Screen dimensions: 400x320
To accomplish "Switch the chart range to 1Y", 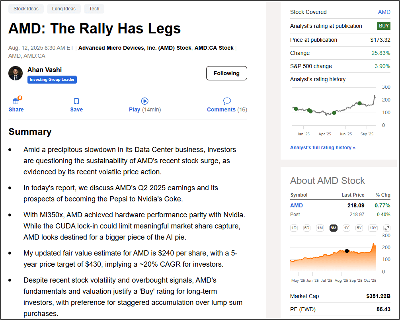I will tap(346, 228).
